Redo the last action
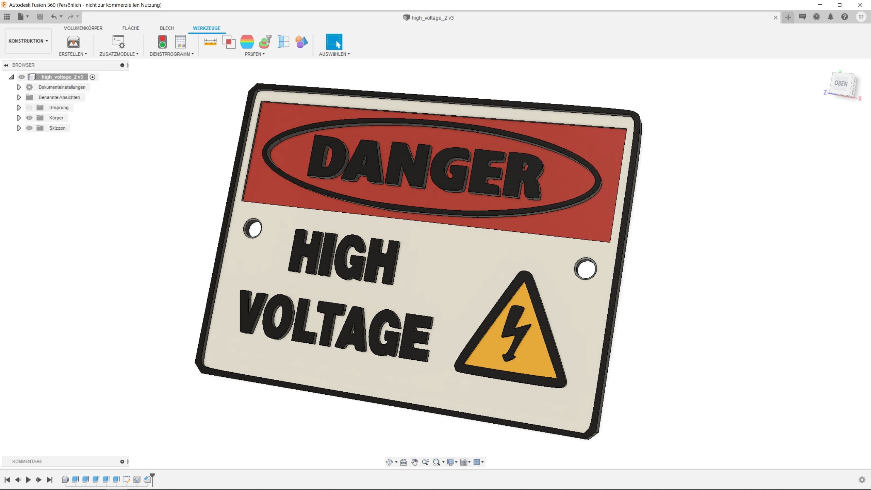The height and width of the screenshot is (490, 871). pyautogui.click(x=70, y=17)
